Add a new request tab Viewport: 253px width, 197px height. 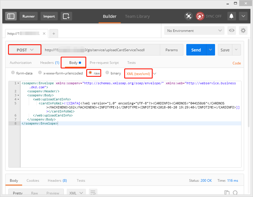54,33
